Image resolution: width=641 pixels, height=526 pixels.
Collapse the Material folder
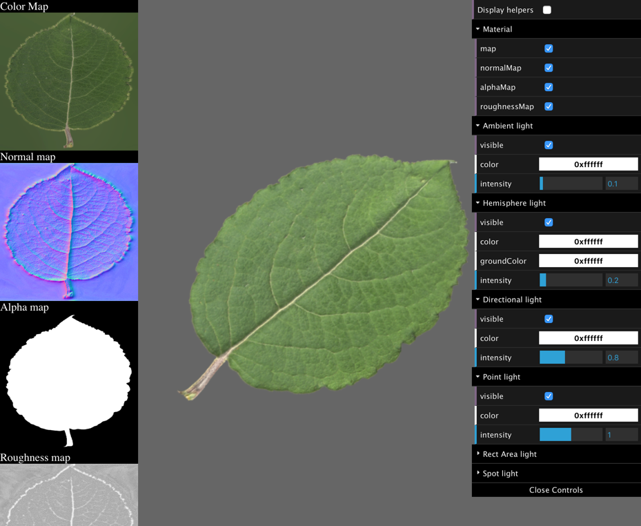tap(556, 29)
